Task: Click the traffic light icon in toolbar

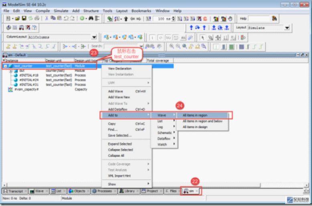Action: 243,37
